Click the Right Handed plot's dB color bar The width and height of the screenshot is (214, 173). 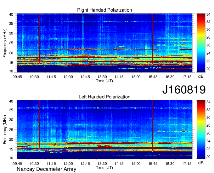point(201,43)
